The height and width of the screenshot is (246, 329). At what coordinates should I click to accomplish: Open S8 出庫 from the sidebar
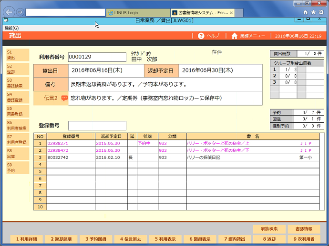click(18, 154)
